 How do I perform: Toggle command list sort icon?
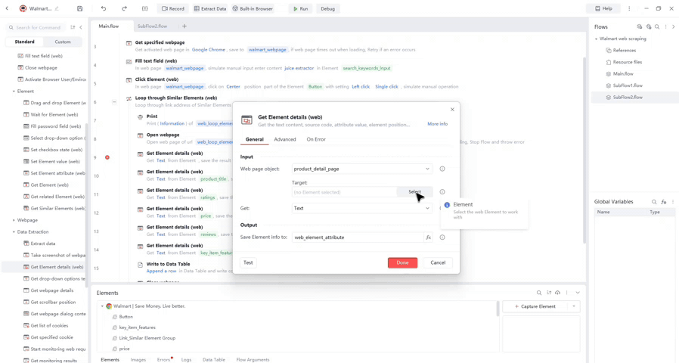click(x=73, y=27)
